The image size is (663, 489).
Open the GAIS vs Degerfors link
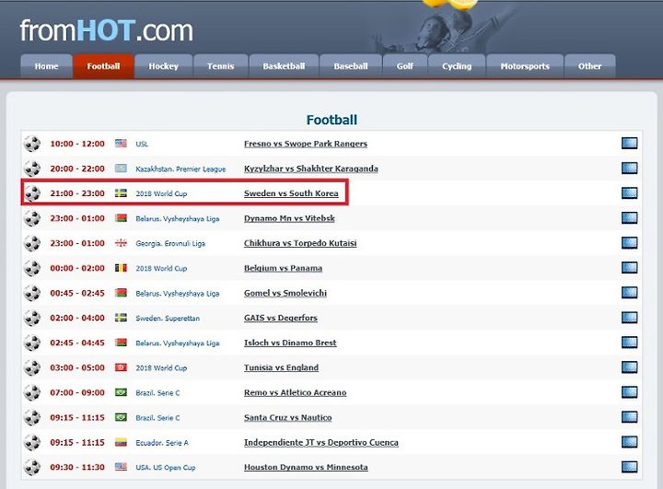tap(281, 318)
